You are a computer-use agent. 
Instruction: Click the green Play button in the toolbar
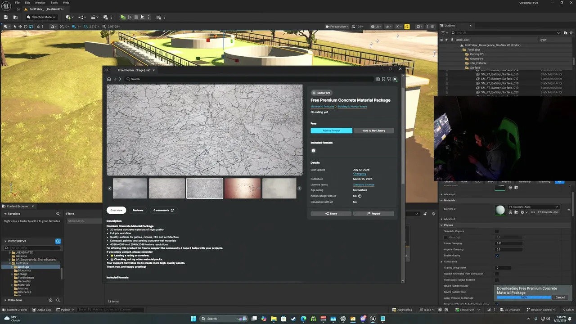click(123, 17)
